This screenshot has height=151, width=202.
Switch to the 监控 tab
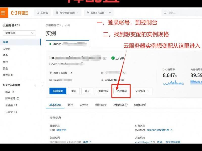coord(70,105)
